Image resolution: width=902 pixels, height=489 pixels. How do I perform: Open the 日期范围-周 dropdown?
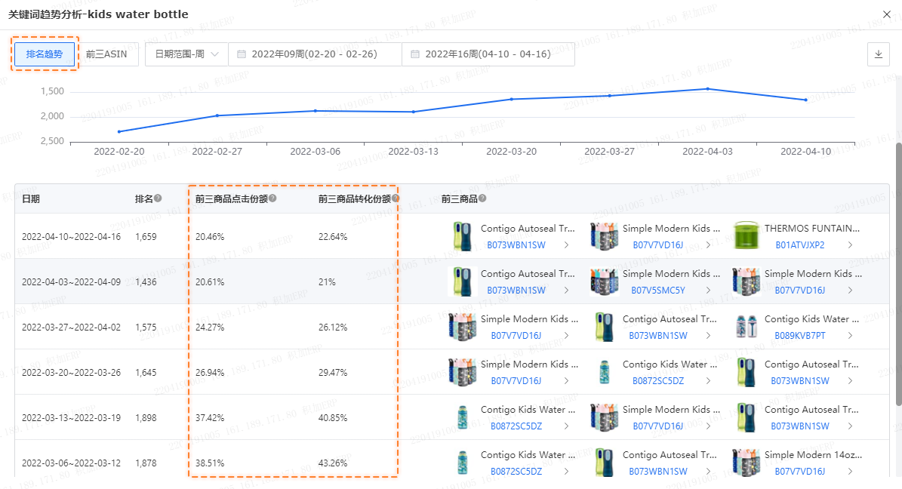(186, 54)
